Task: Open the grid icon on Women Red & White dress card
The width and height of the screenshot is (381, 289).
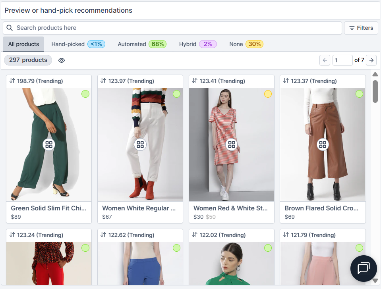Action: click(x=232, y=145)
